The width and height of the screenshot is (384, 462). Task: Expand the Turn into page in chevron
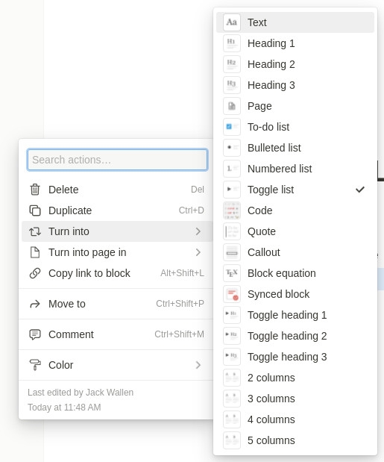coord(198,252)
